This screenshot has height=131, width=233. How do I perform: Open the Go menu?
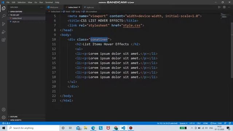(x=36, y=2)
